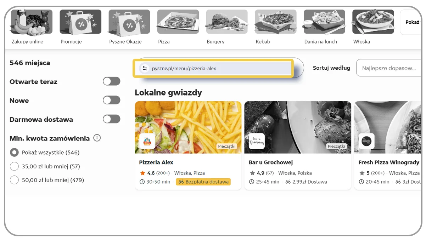Enable the Darmowa dostawa toggle

point(111,119)
